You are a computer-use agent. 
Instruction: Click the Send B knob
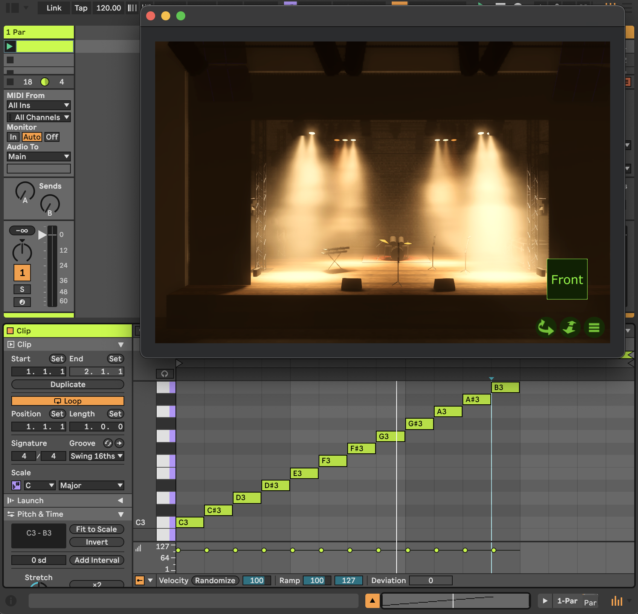(x=50, y=205)
